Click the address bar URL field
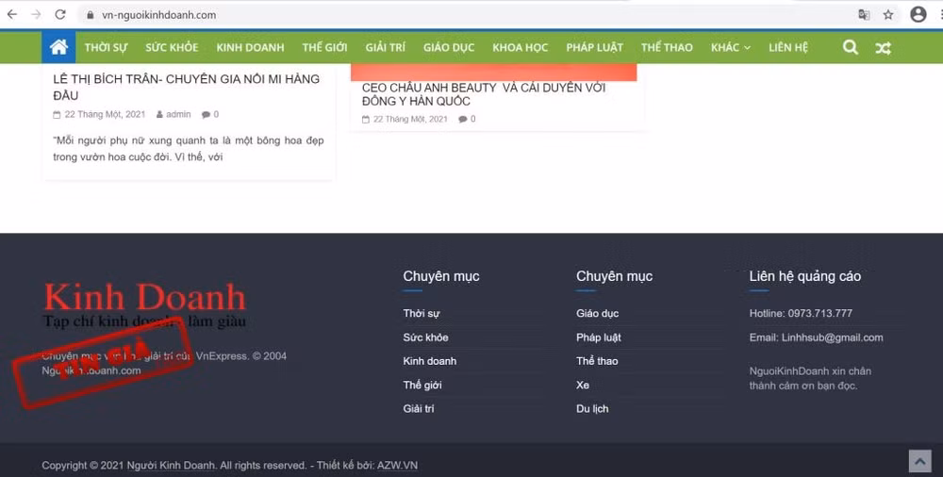 pyautogui.click(x=469, y=15)
